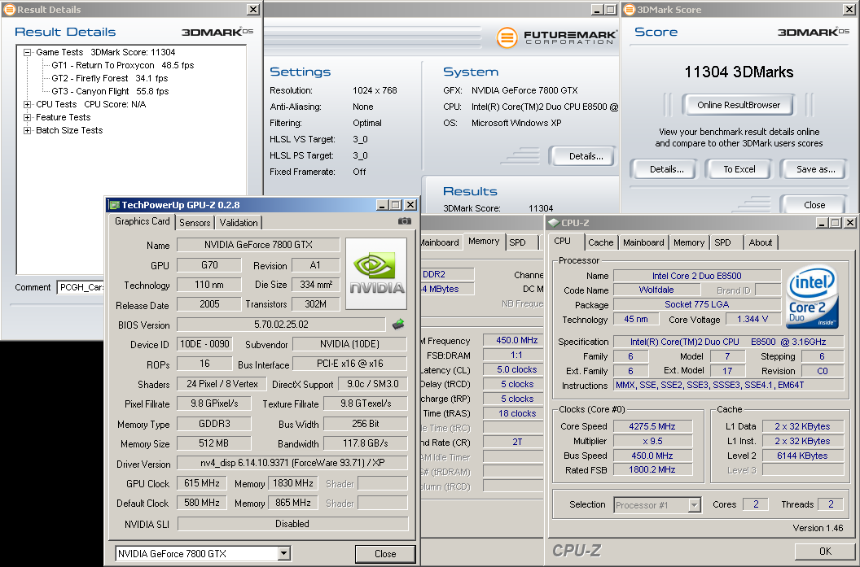
Task: Expand the CPU Tests tree node
Action: point(27,104)
